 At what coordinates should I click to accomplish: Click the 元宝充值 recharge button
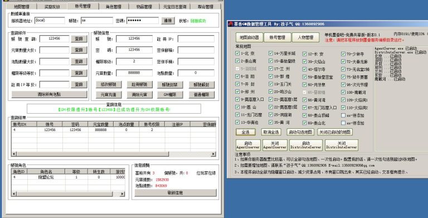click(108, 95)
